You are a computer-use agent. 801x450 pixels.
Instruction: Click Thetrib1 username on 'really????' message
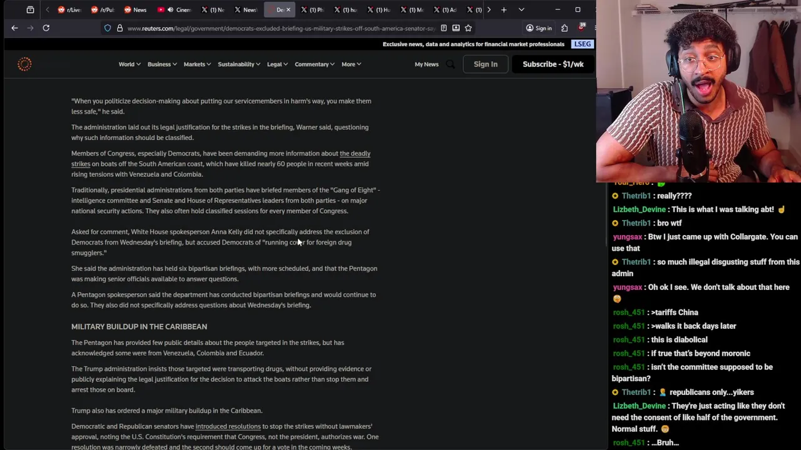(x=636, y=196)
